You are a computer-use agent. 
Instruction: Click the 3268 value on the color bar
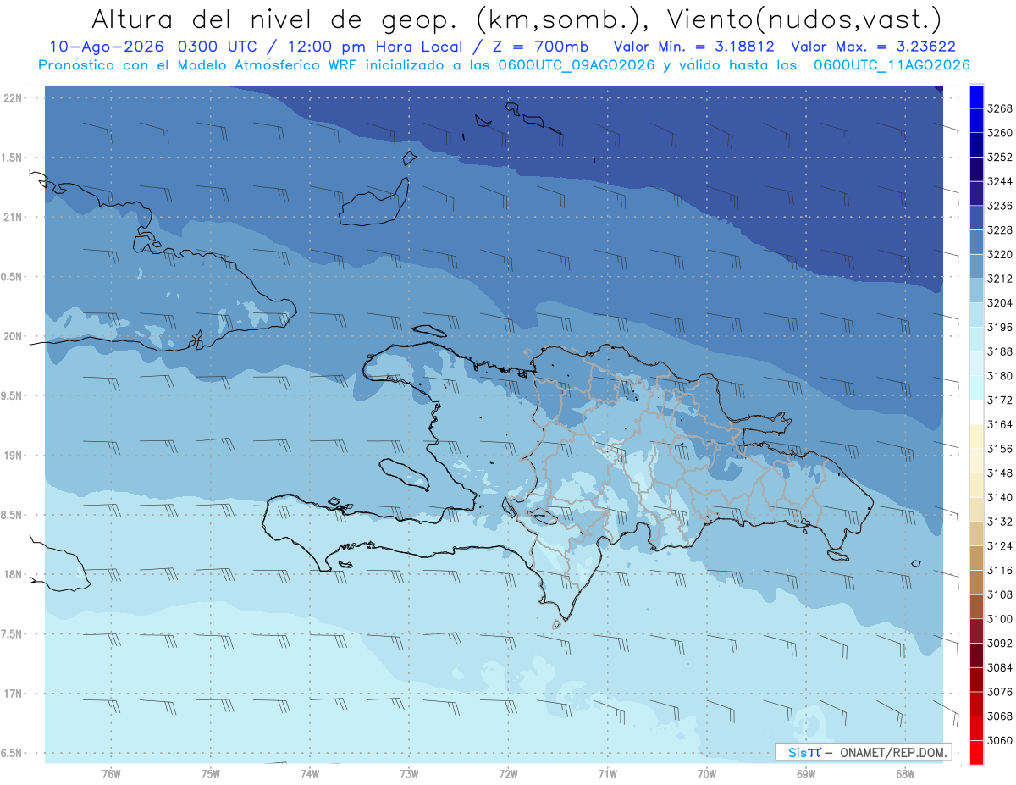(1000, 108)
